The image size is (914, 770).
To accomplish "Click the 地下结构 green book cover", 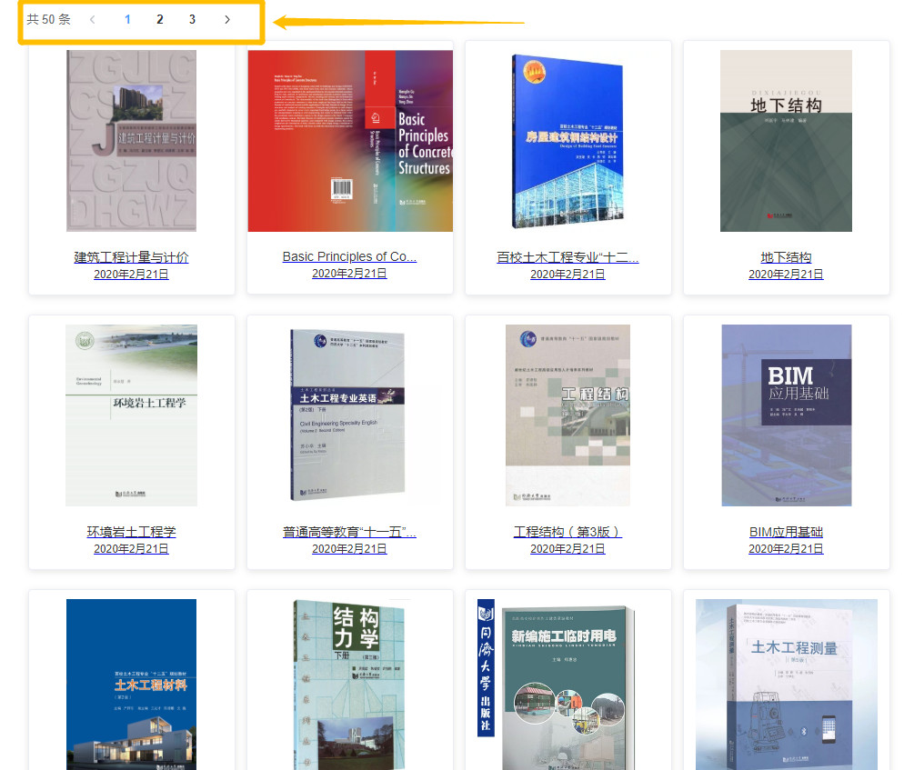I will click(786, 141).
